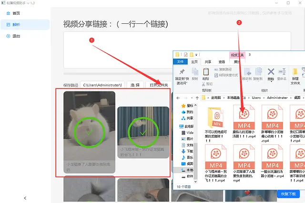Click the 复制 copy icon in ribbon
The image size is (305, 203).
coord(195,72)
